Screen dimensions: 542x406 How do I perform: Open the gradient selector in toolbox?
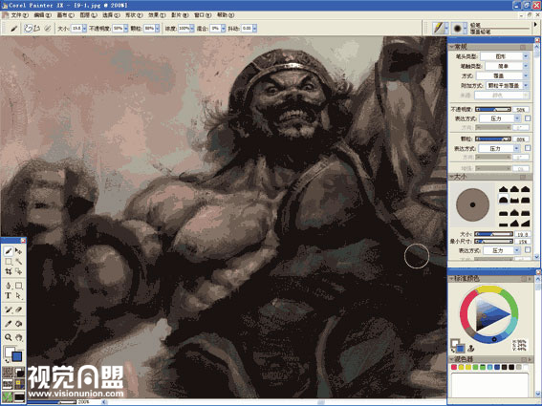pyautogui.click(x=20, y=373)
